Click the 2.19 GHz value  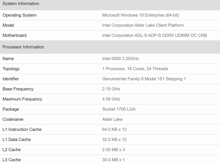pos(111,89)
